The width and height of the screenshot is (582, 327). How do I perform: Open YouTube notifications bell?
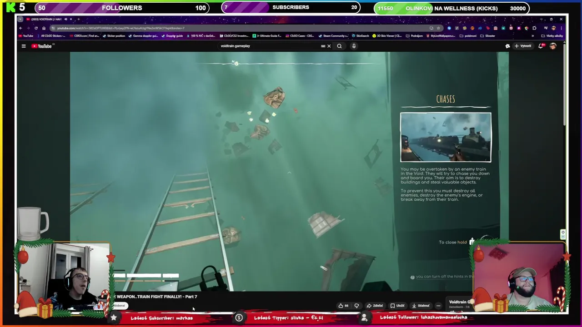point(541,46)
